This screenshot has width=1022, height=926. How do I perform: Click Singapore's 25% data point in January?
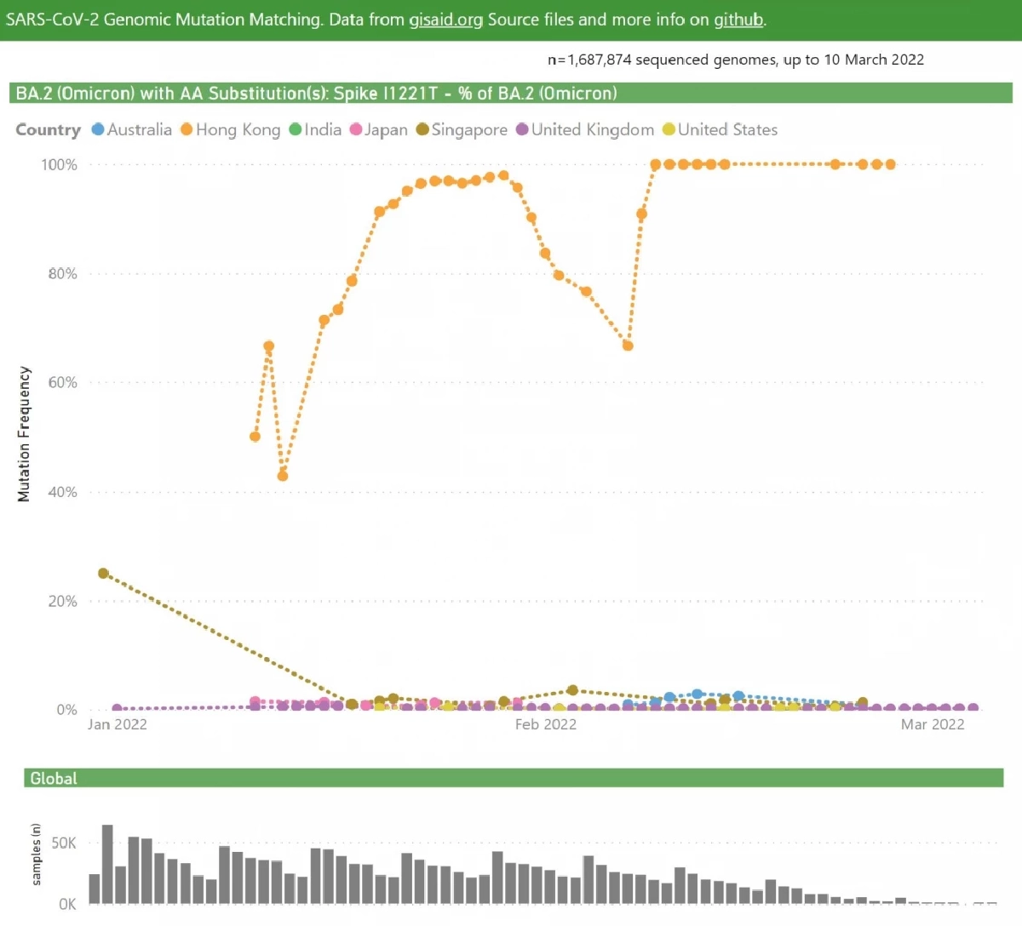coord(103,573)
